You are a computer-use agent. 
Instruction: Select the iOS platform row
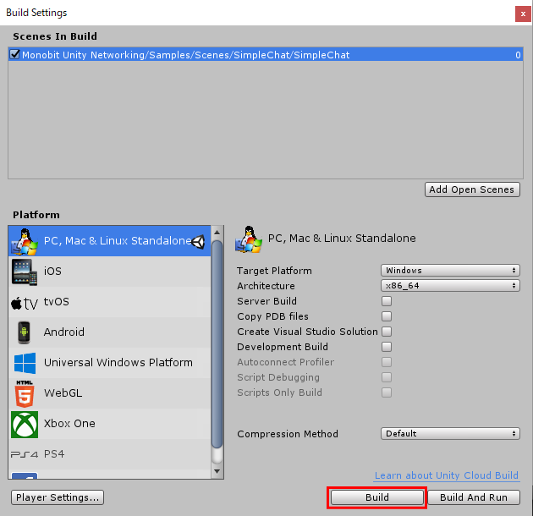109,272
